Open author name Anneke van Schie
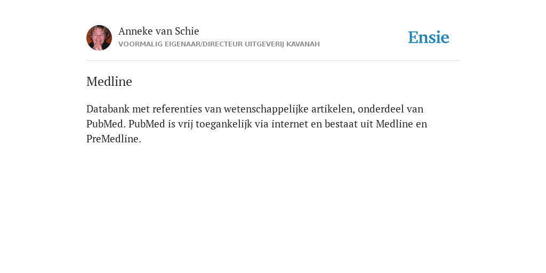Screen dimensions: 546x273 tap(159, 31)
